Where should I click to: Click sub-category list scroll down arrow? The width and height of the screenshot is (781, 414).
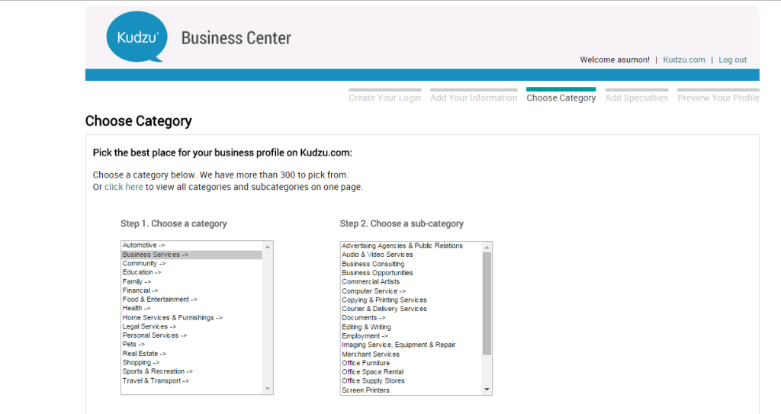[487, 390]
